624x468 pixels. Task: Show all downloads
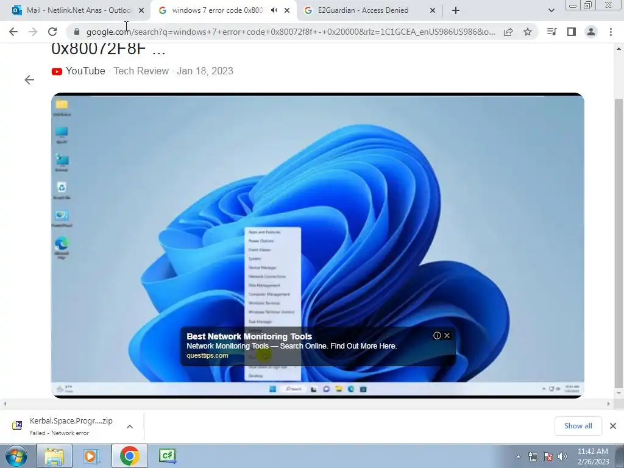click(578, 426)
